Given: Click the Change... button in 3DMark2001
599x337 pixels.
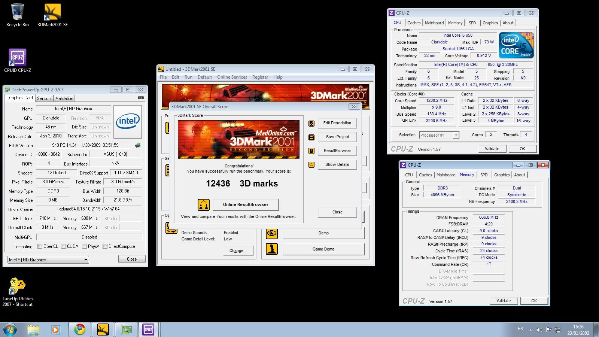Looking at the screenshot, I should tap(238, 251).
